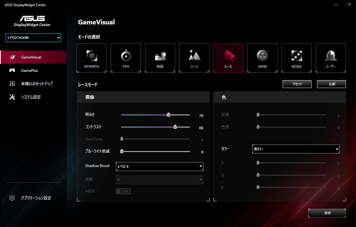356x227 pixels.
Task: Minimize the DisplayWidget Center window
Action: coord(336,5)
